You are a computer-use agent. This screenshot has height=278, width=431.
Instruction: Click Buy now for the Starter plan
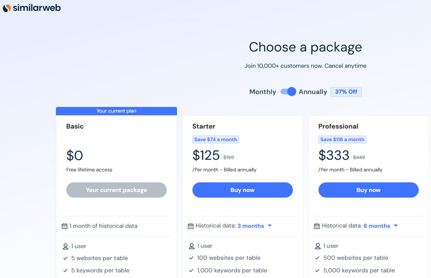pyautogui.click(x=242, y=190)
